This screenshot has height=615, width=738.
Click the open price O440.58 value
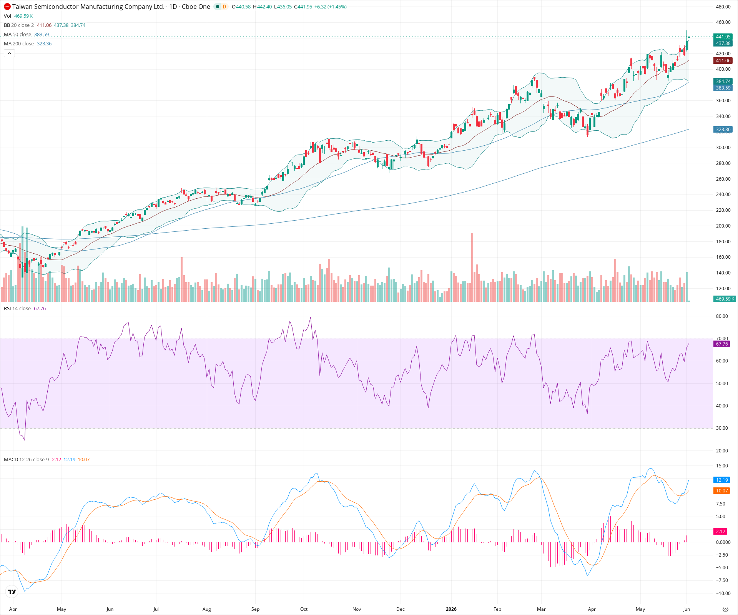coord(241,7)
